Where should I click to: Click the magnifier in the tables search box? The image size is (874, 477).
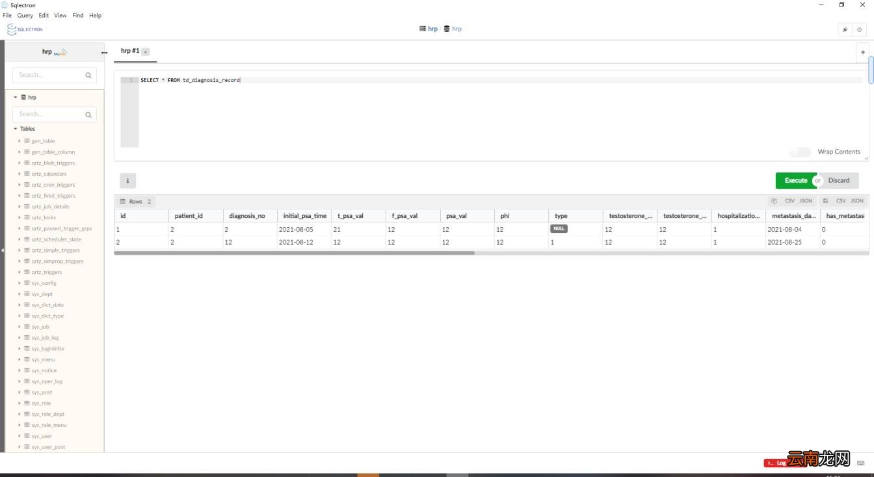[88, 115]
